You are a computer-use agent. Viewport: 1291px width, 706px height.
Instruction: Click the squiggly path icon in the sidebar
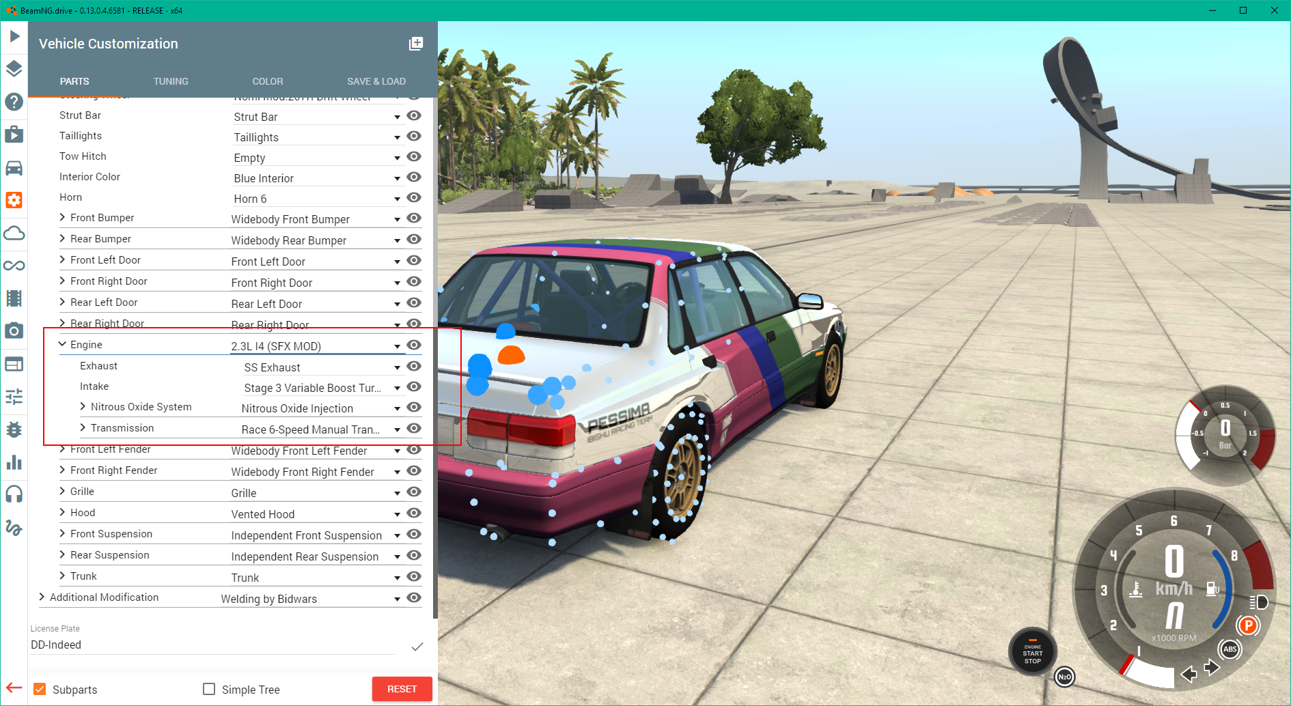(14, 527)
